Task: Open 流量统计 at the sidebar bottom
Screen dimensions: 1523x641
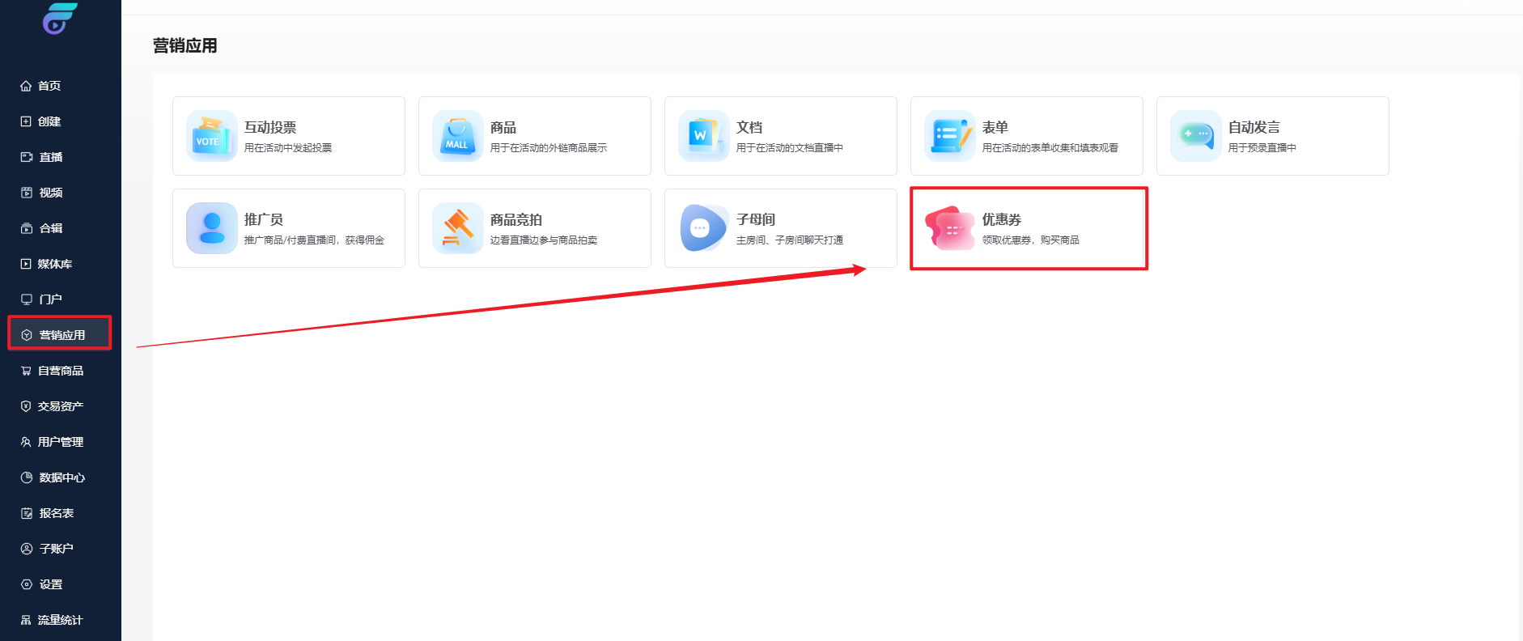Action: pos(60,620)
